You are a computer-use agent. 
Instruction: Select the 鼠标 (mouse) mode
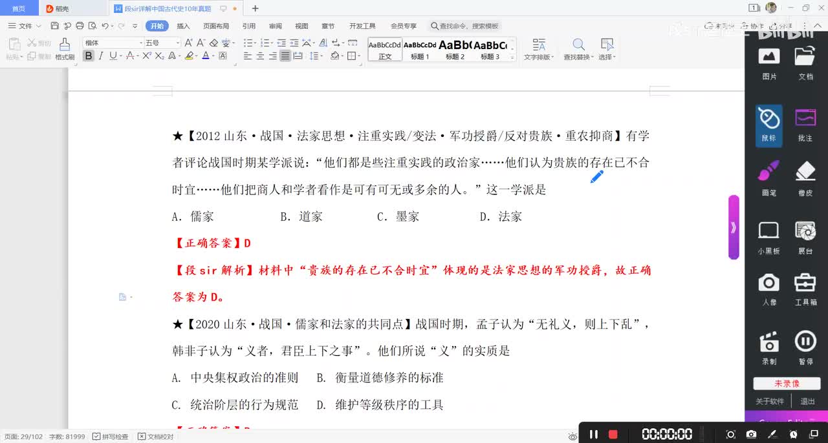tap(768, 125)
